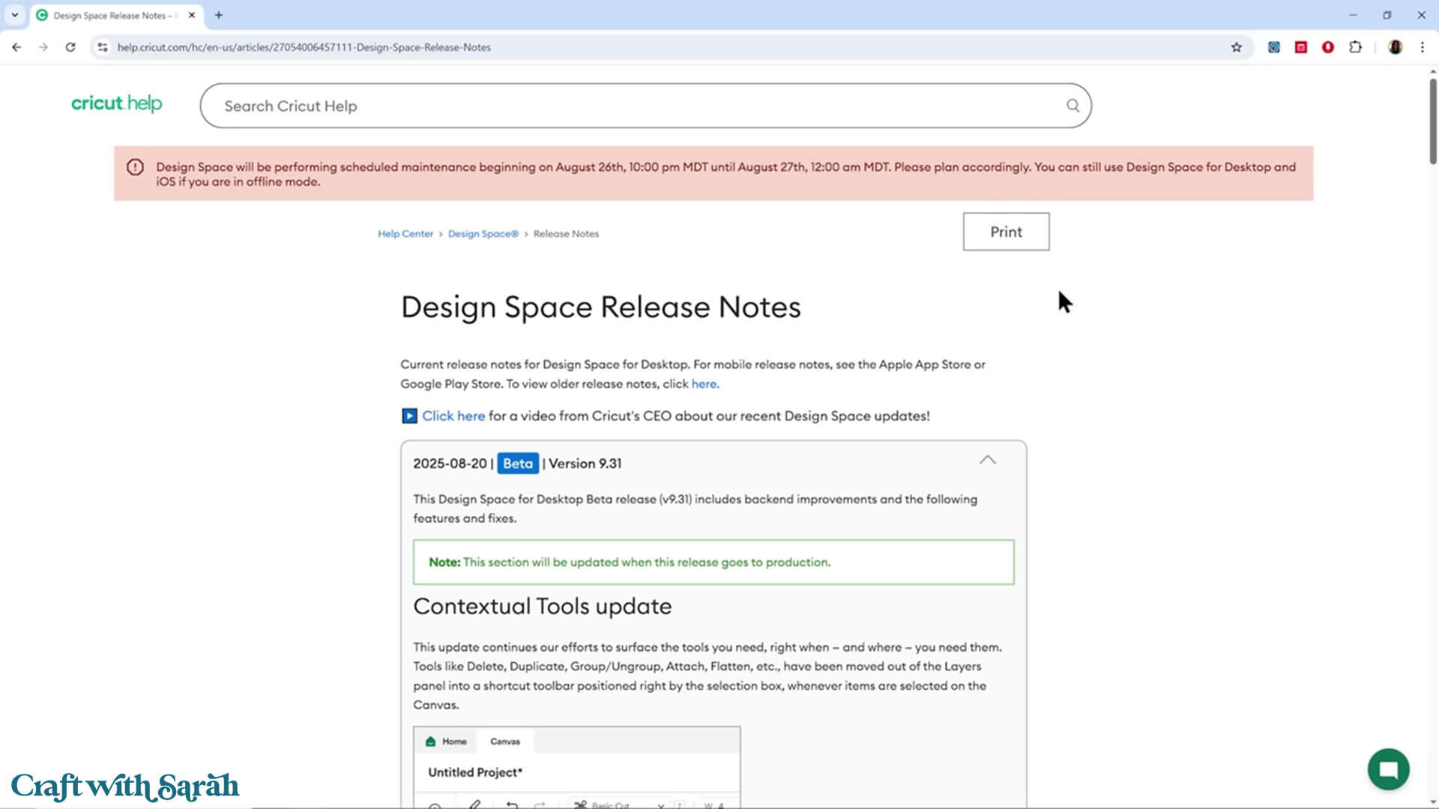Click the Print button
1439x809 pixels.
coord(1006,231)
